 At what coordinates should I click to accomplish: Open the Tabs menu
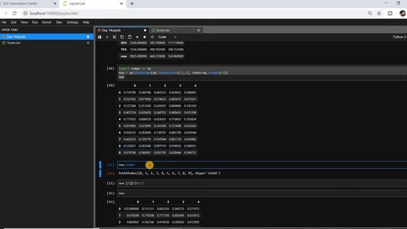[59, 22]
